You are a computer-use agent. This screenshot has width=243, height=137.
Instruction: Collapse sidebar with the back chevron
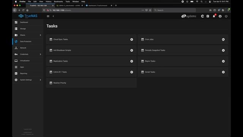click(x=53, y=16)
